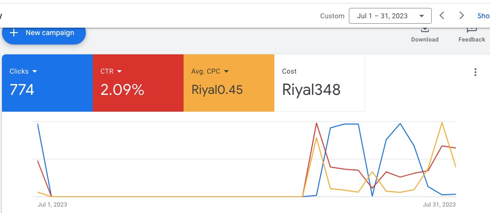Select the red 2.09% CTR value
This screenshot has width=490, height=213.
coord(122,90)
